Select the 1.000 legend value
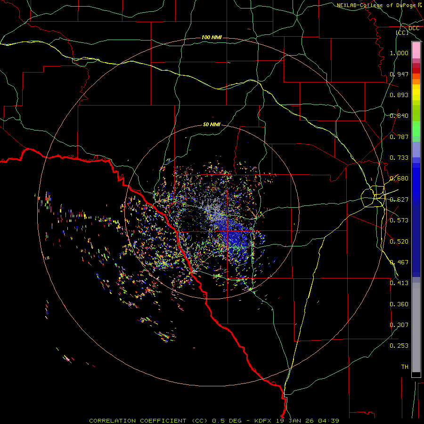The width and height of the screenshot is (424, 424). click(x=399, y=53)
